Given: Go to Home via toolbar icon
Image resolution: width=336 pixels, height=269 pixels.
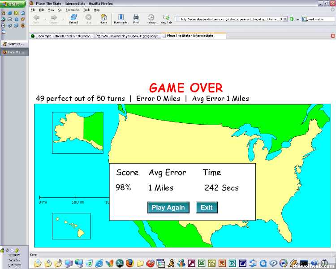Looking at the screenshot, I should [103, 18].
